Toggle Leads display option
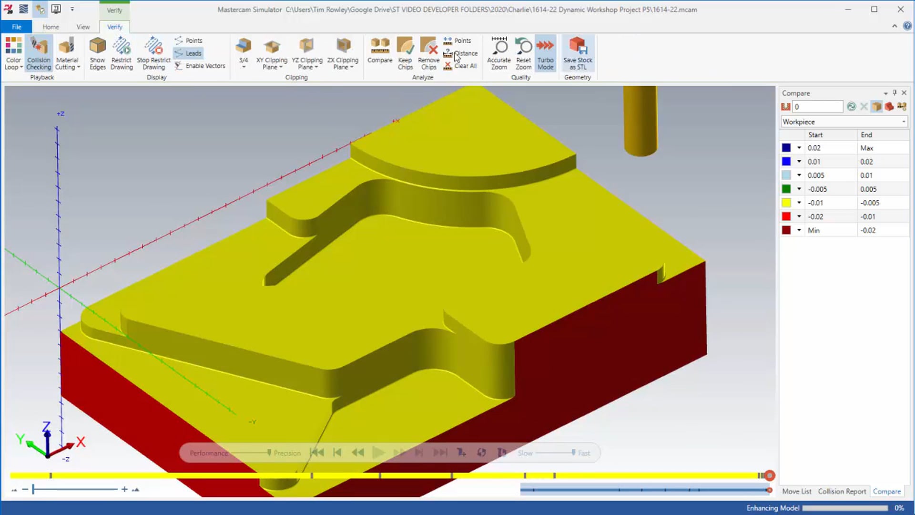 [x=189, y=53]
